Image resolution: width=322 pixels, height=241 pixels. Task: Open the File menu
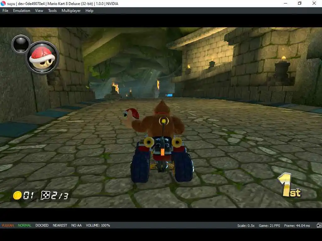[5, 11]
